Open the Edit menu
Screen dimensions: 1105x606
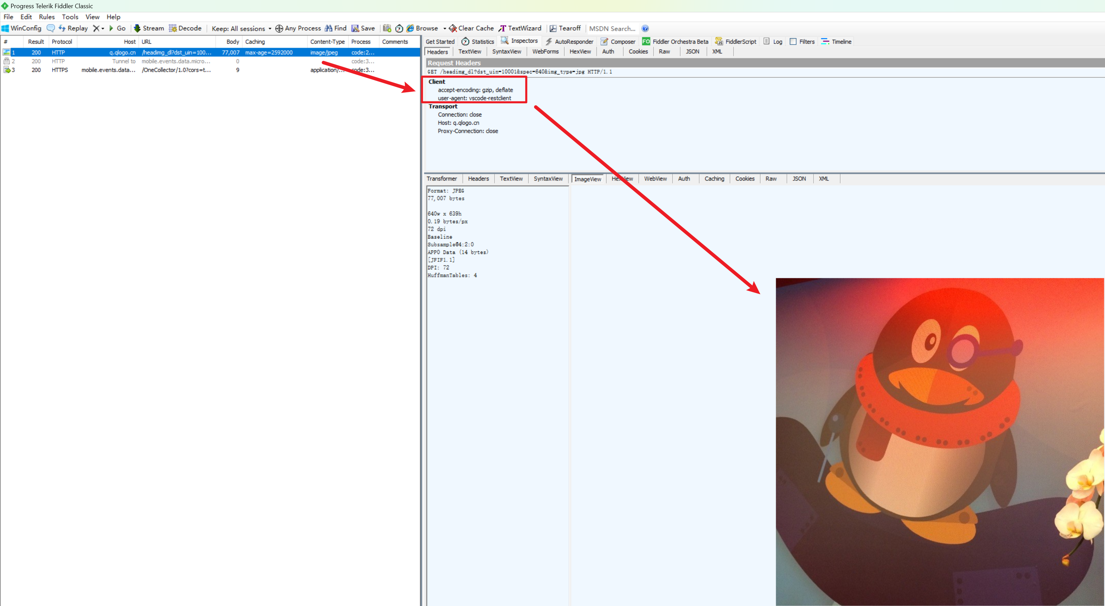coord(26,17)
